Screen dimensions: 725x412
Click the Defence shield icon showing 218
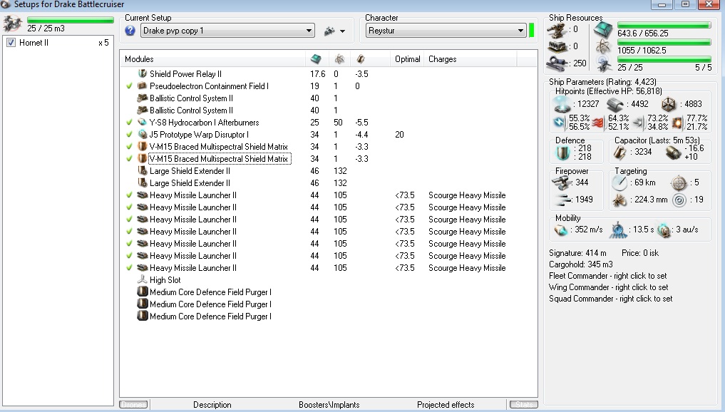pos(562,152)
